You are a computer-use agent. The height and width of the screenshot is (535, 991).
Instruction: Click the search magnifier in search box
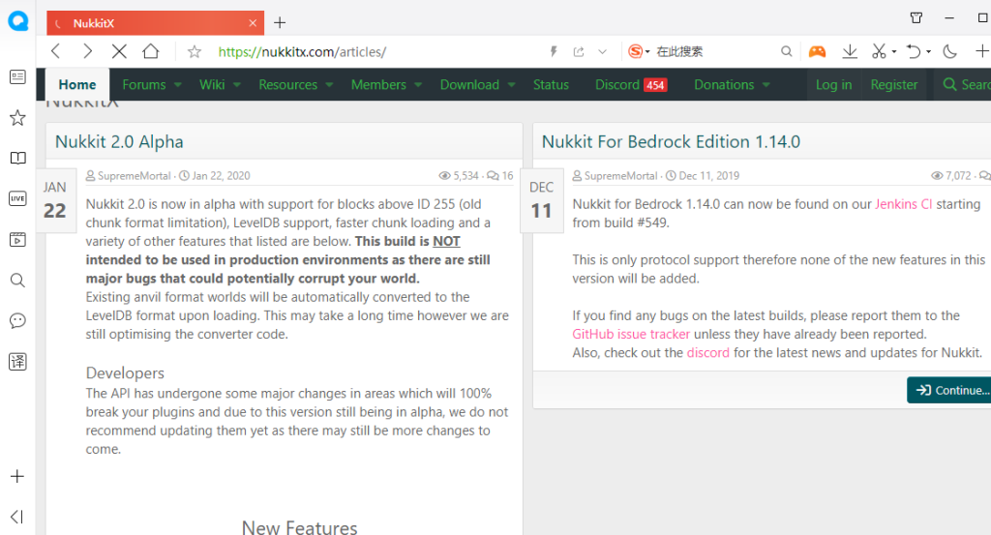(786, 52)
